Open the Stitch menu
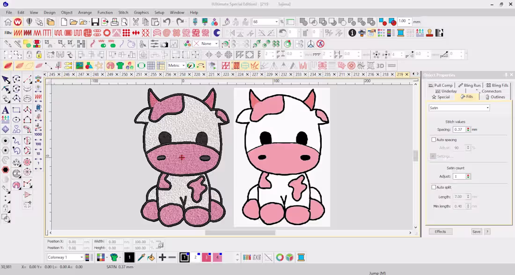The image size is (515, 275). pos(123,13)
